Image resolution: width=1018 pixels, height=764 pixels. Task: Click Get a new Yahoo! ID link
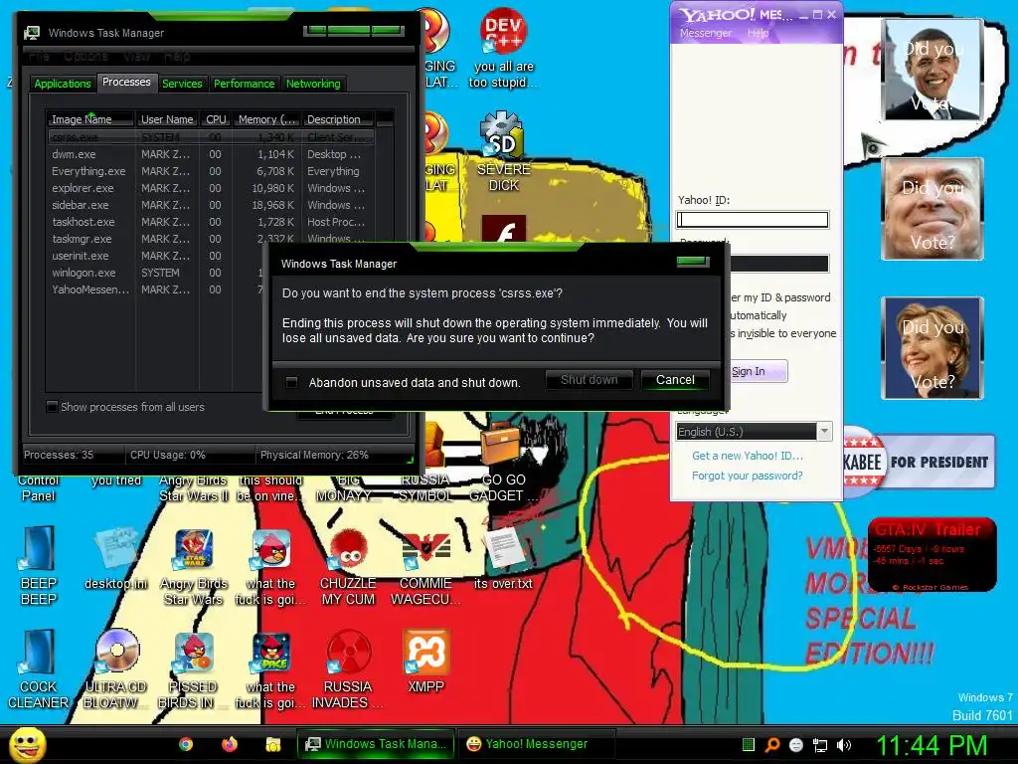748,456
